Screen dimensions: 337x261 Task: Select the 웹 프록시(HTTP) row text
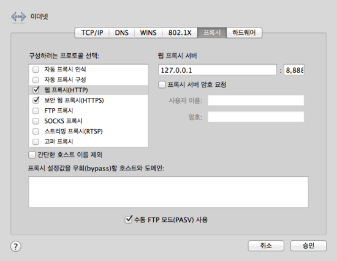pyautogui.click(x=66, y=90)
